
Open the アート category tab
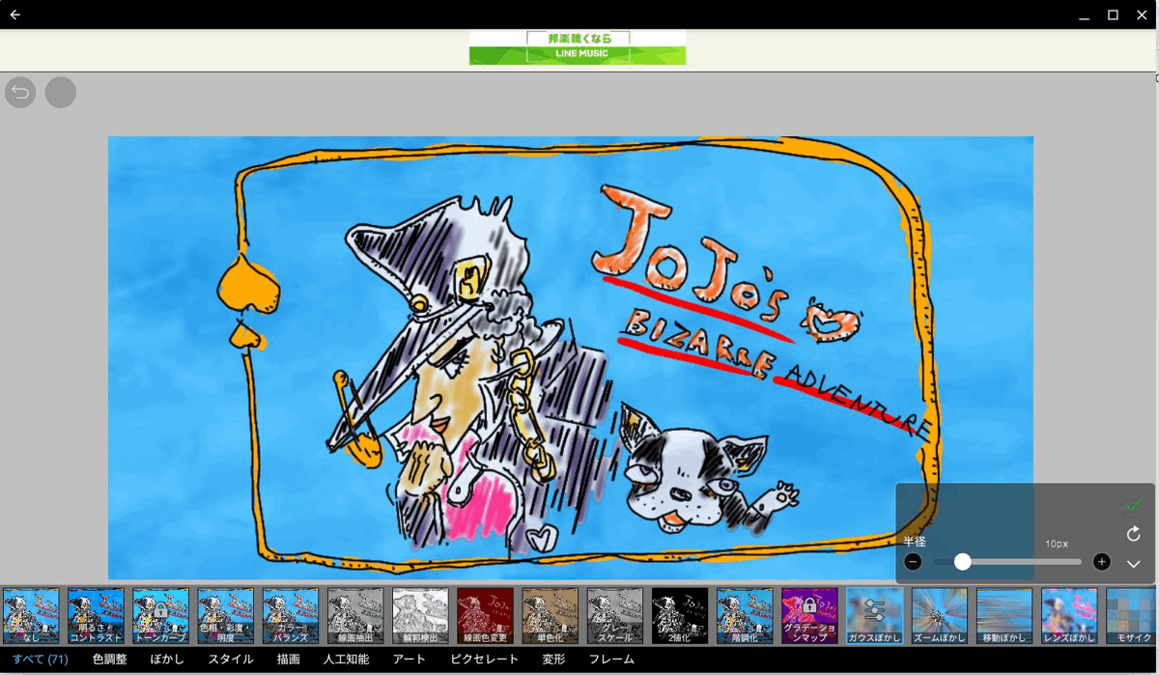[x=410, y=660]
